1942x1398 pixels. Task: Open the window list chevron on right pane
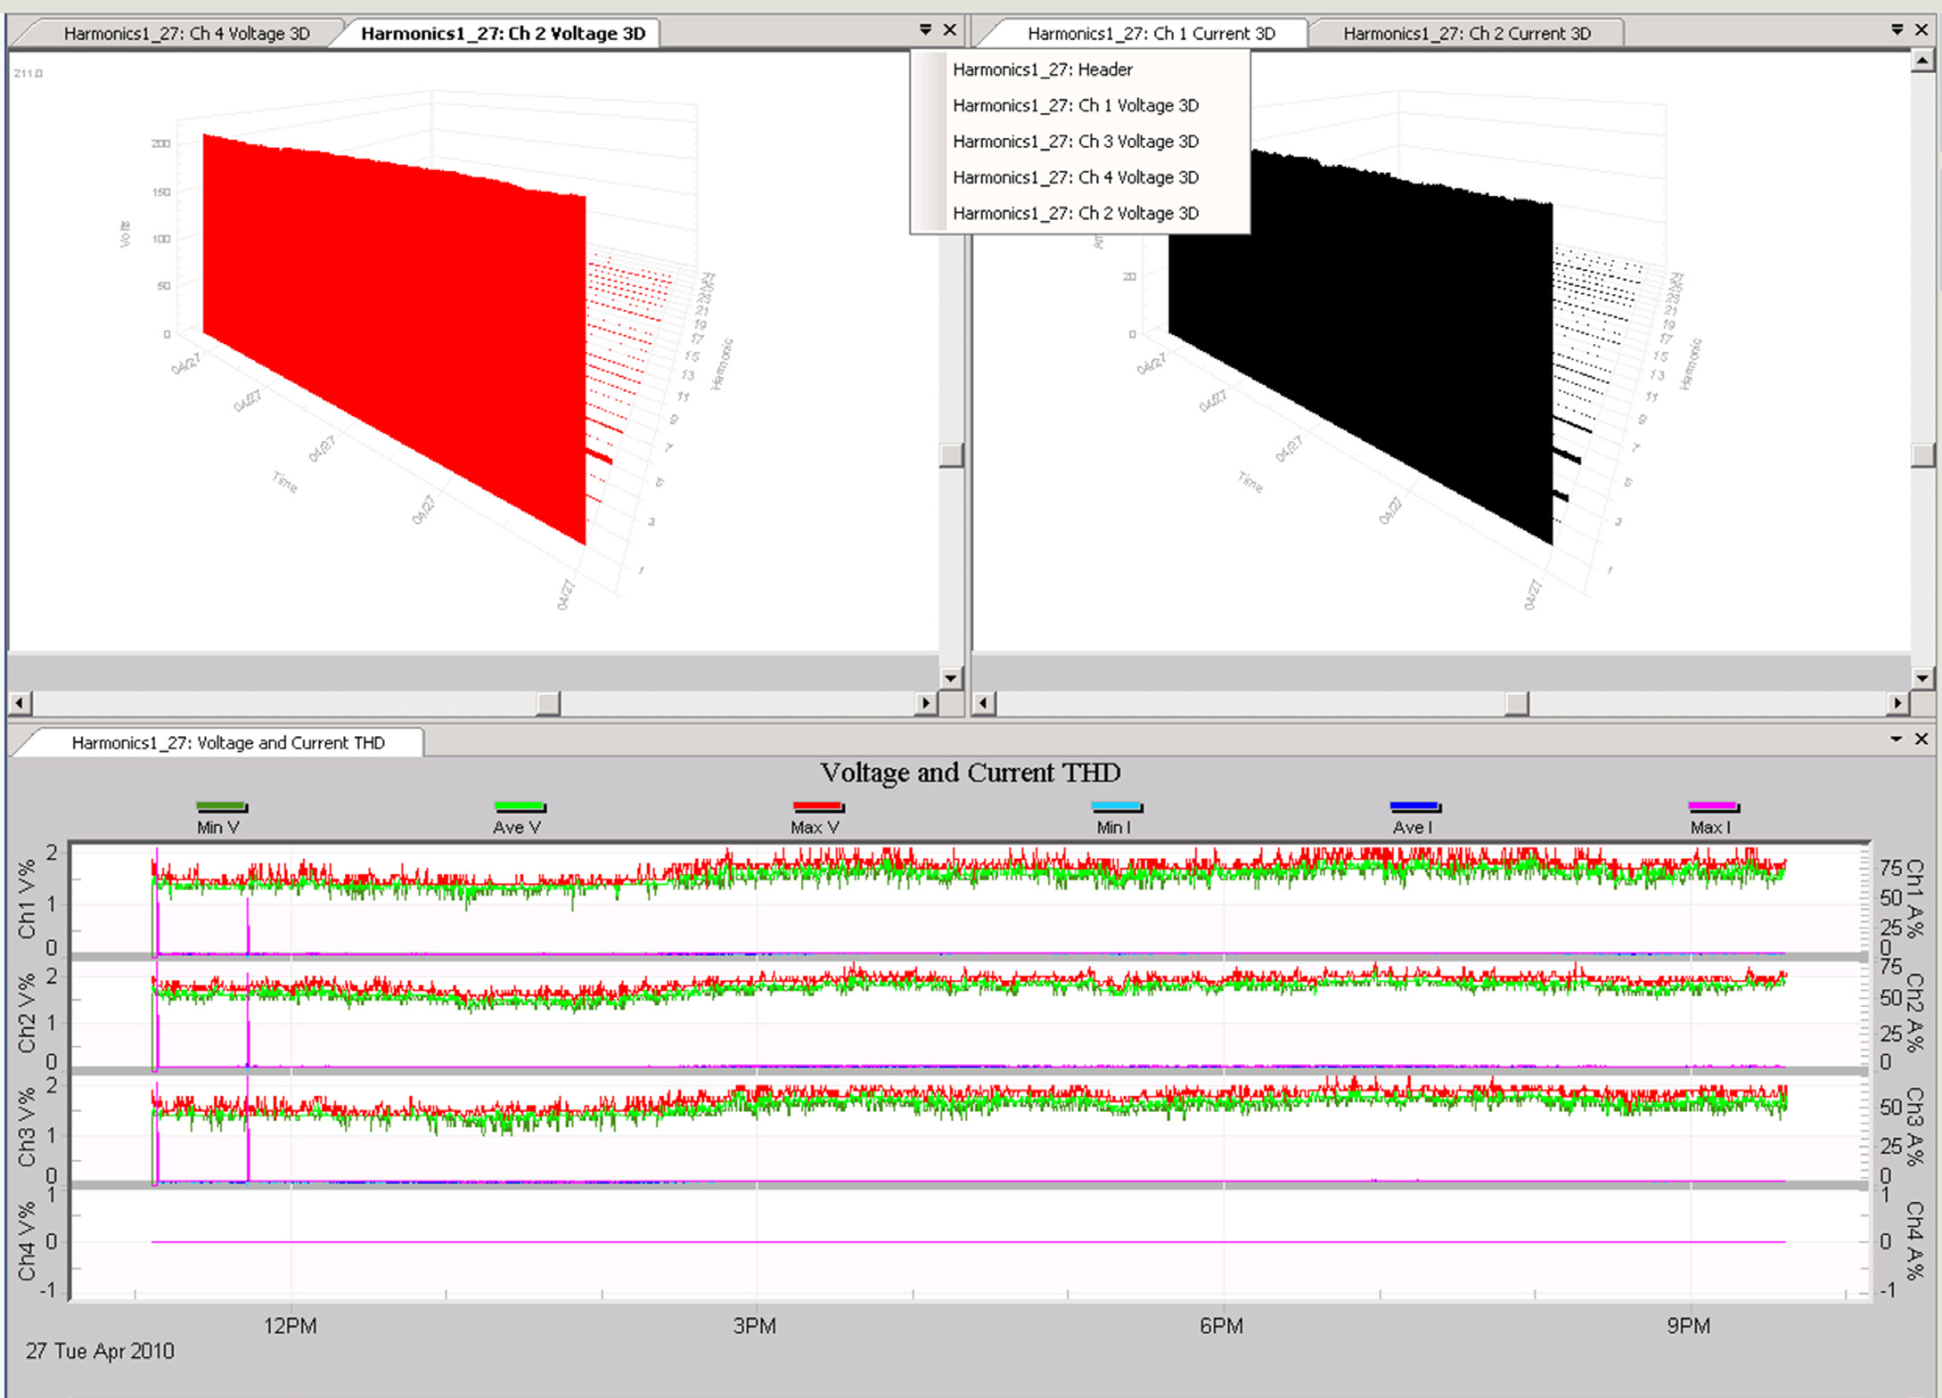pos(1897,29)
